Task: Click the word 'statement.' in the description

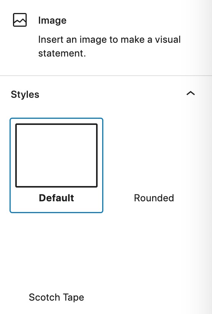Action: coord(62,53)
